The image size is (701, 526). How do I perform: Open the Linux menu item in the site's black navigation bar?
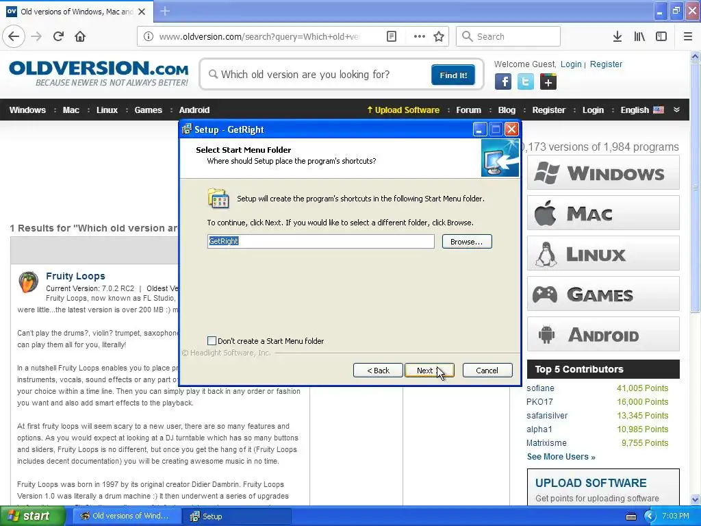[x=107, y=110]
